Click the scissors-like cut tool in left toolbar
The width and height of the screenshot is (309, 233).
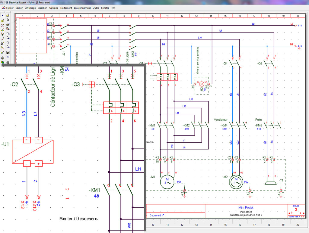coord(2,48)
